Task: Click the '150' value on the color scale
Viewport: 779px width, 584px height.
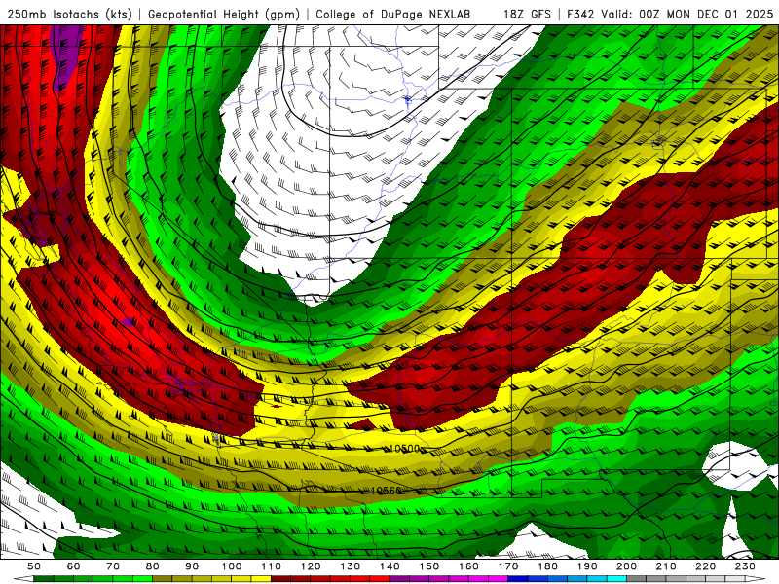Action: pyautogui.click(x=429, y=566)
